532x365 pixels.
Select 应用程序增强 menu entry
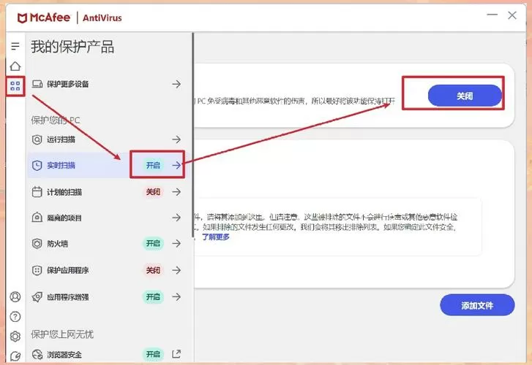point(107,297)
